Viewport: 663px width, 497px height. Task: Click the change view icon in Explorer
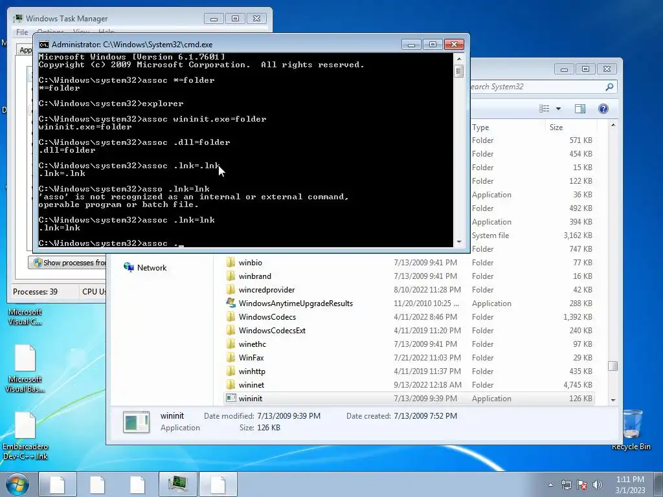coord(544,109)
